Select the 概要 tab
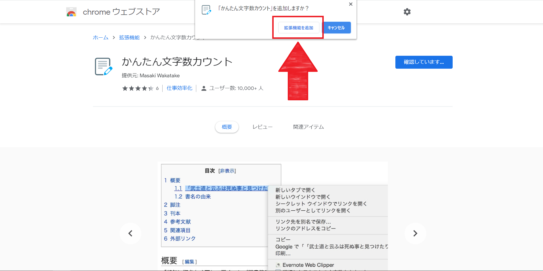543x271 pixels. coord(227,127)
